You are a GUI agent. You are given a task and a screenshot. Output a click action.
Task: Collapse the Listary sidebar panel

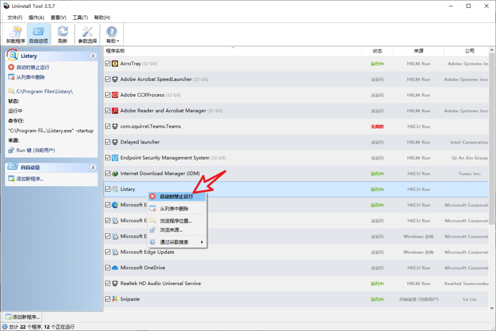click(93, 56)
